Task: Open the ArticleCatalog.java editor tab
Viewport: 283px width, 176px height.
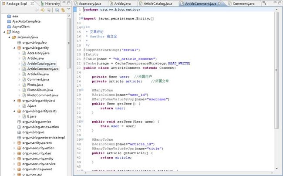Action: 155,3
